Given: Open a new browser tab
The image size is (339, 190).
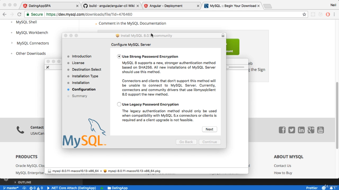Looking at the screenshot, I should pyautogui.click(x=268, y=6).
